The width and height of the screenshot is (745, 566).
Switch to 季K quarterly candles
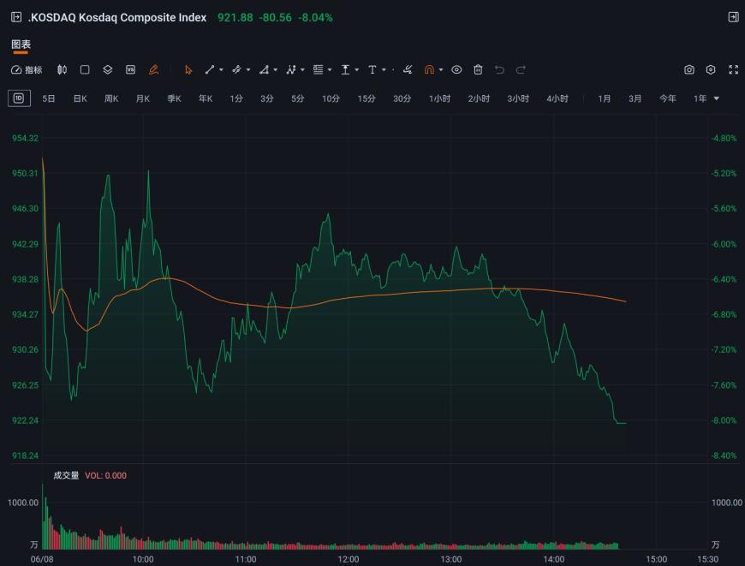174,98
